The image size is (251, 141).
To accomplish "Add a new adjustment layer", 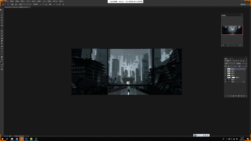I will 236,96.
